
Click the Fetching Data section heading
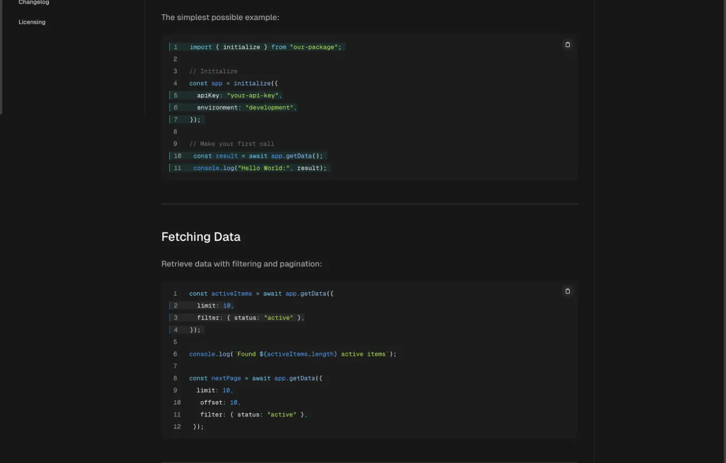click(x=201, y=237)
